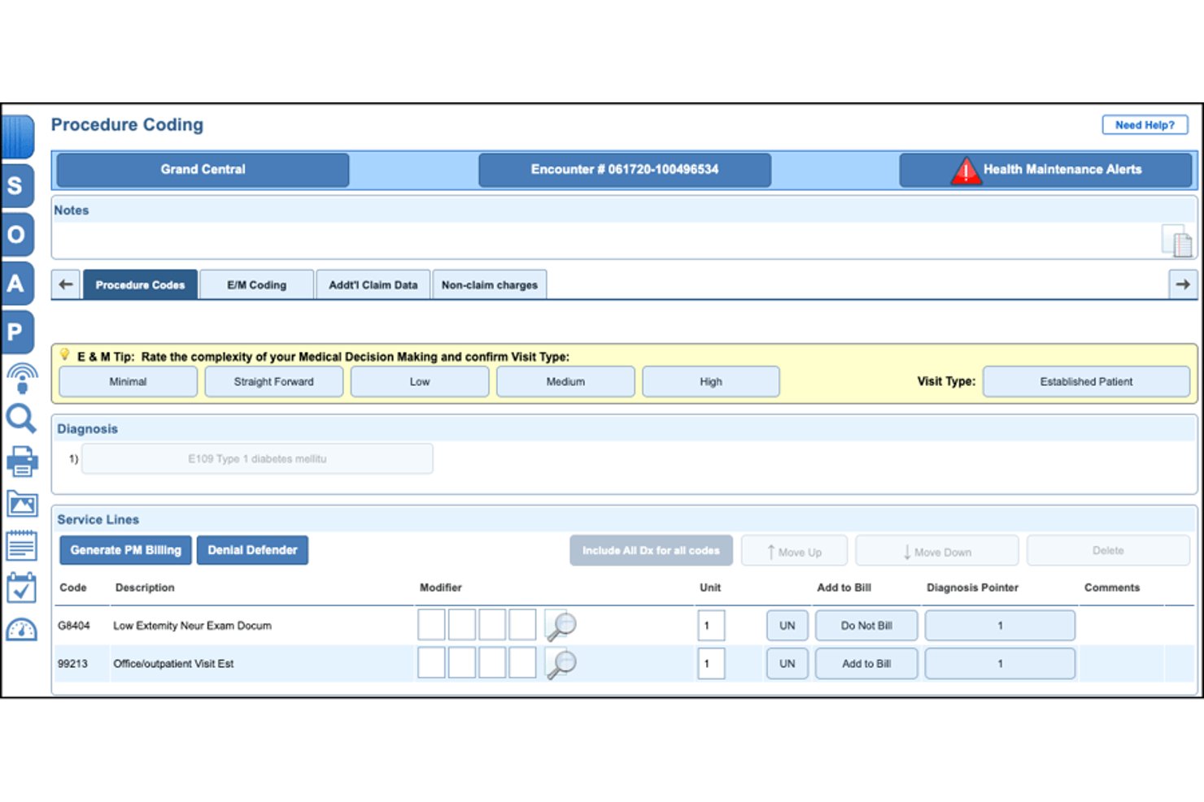Open the diagnosis pointer for 99213
Screen dimensions: 1204x802
(1000, 664)
